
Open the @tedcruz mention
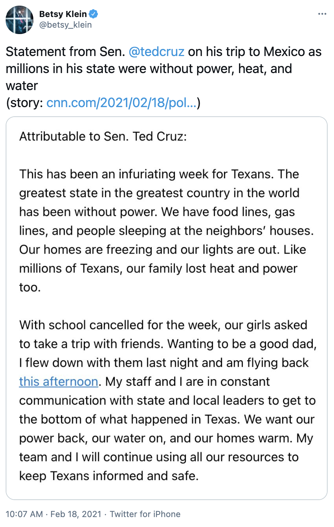click(x=156, y=52)
